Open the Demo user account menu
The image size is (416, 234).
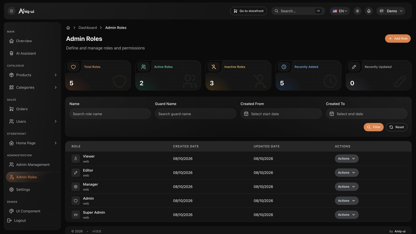tap(391, 11)
